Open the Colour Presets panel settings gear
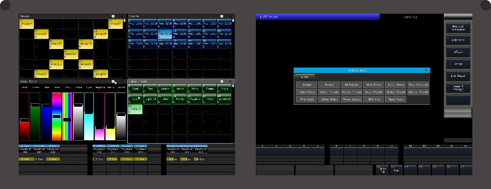The width and height of the screenshot is (491, 189). point(222,82)
